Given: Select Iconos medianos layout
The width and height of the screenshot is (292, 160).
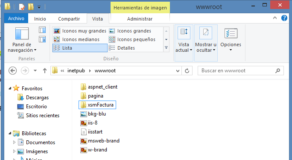Looking at the screenshot, I should point(76,39).
